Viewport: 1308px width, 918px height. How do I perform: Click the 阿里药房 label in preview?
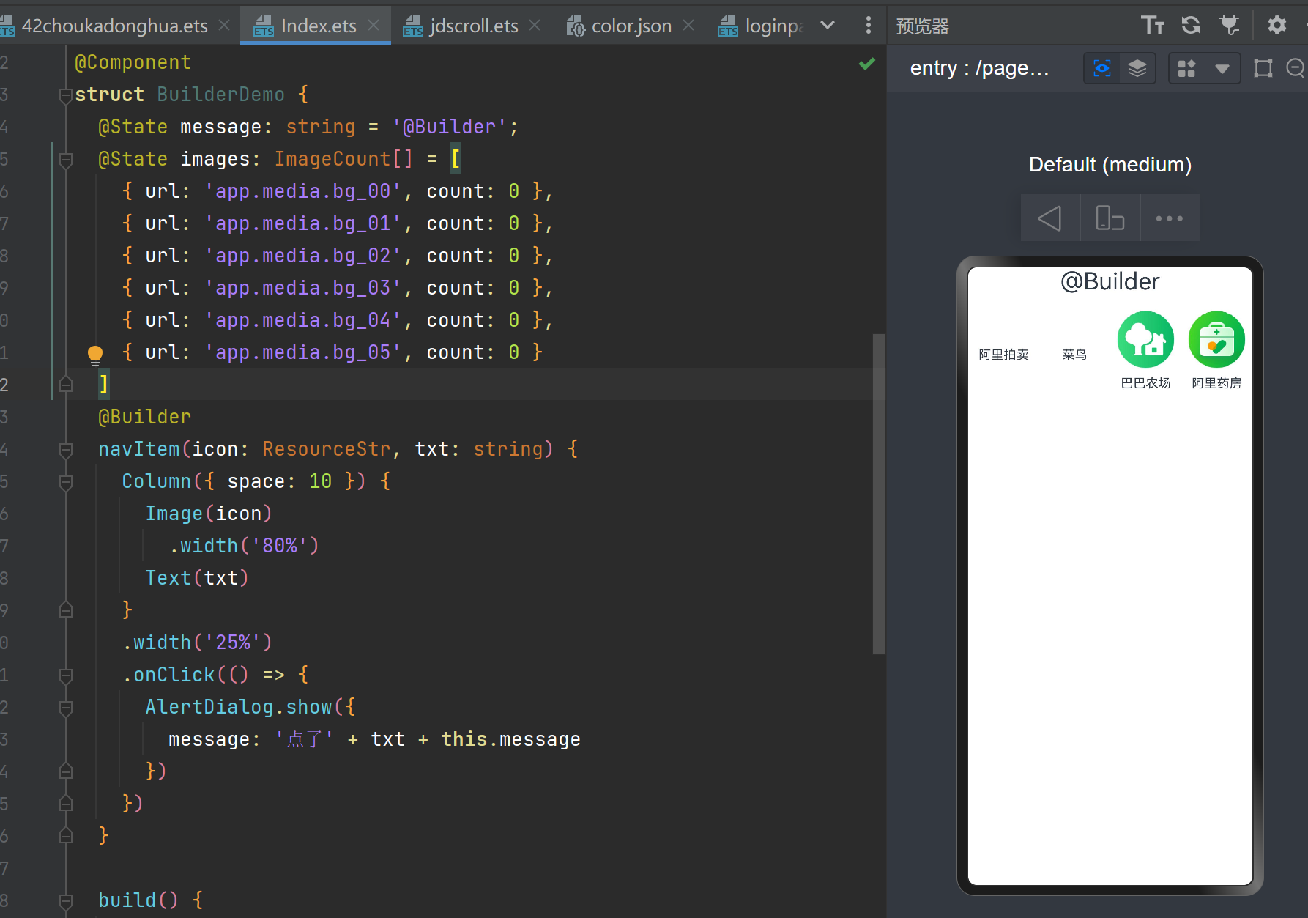pyautogui.click(x=1216, y=383)
